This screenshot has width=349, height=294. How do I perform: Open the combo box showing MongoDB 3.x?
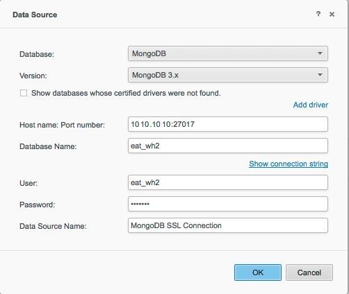click(228, 75)
